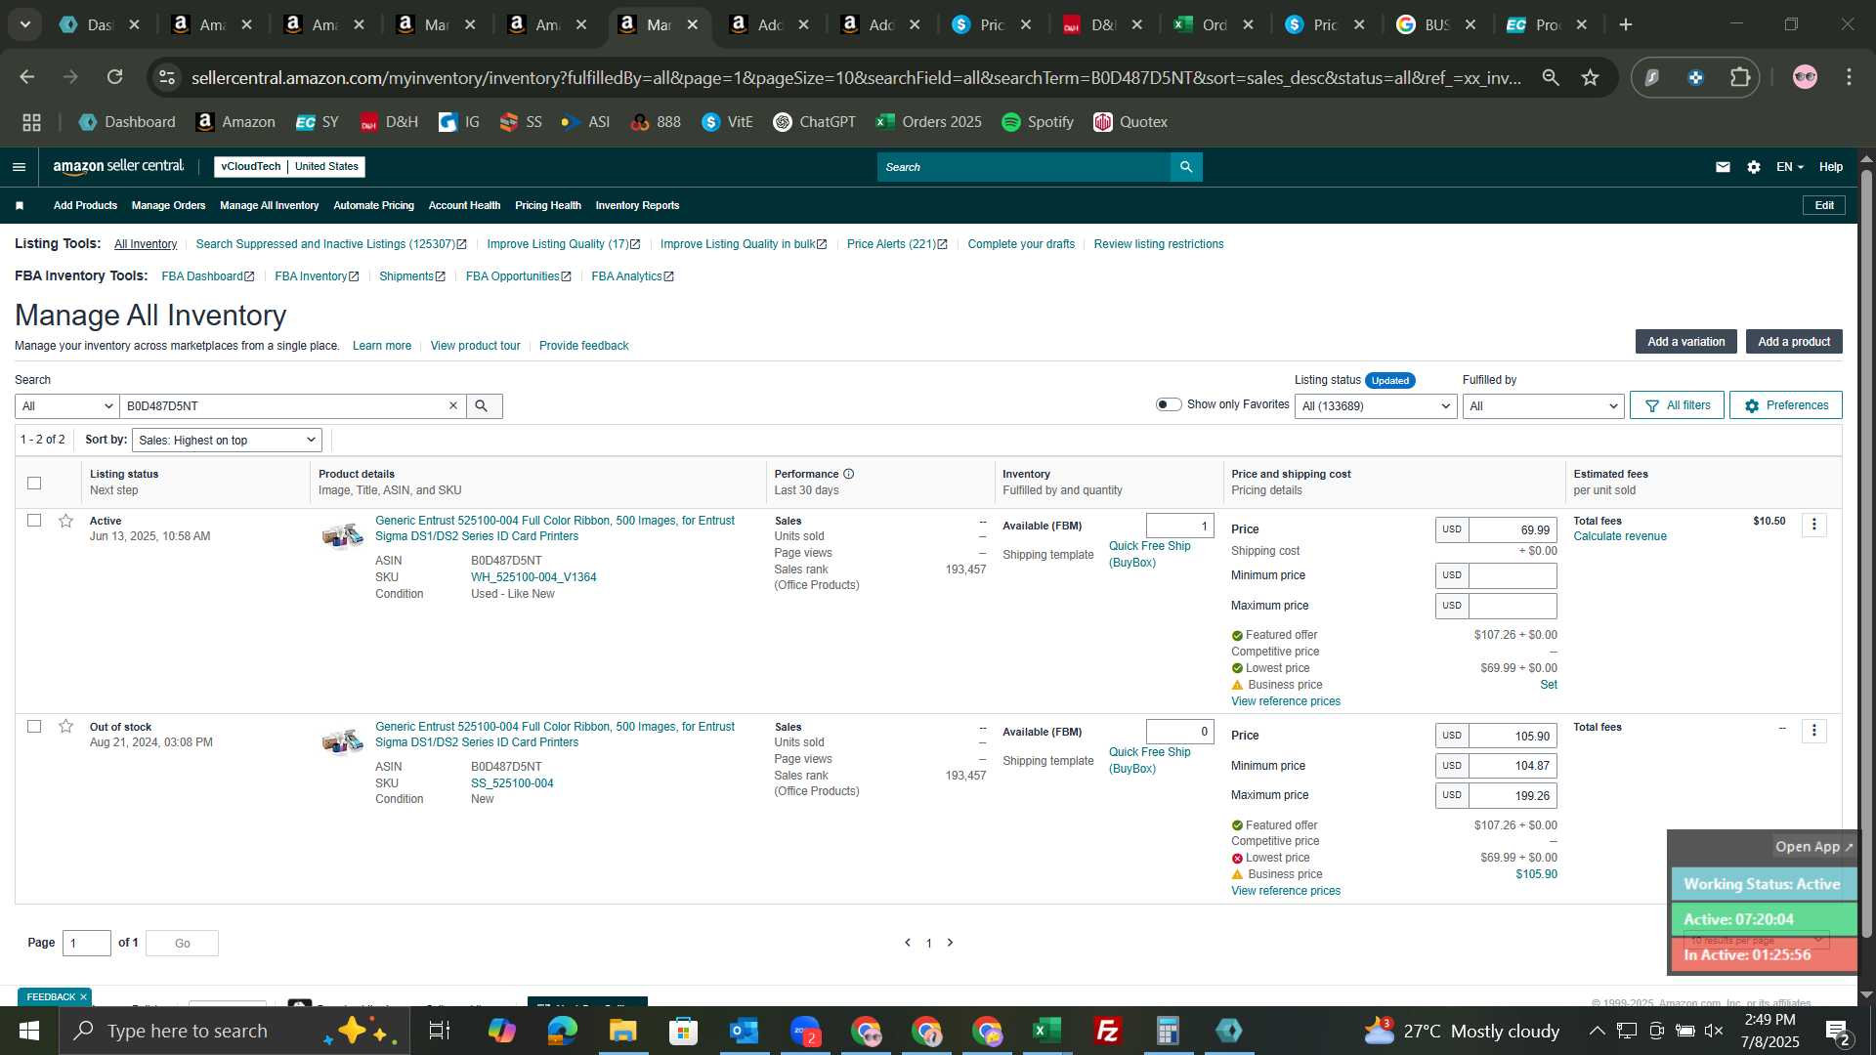
Task: Click Add a product button
Action: 1794,342
